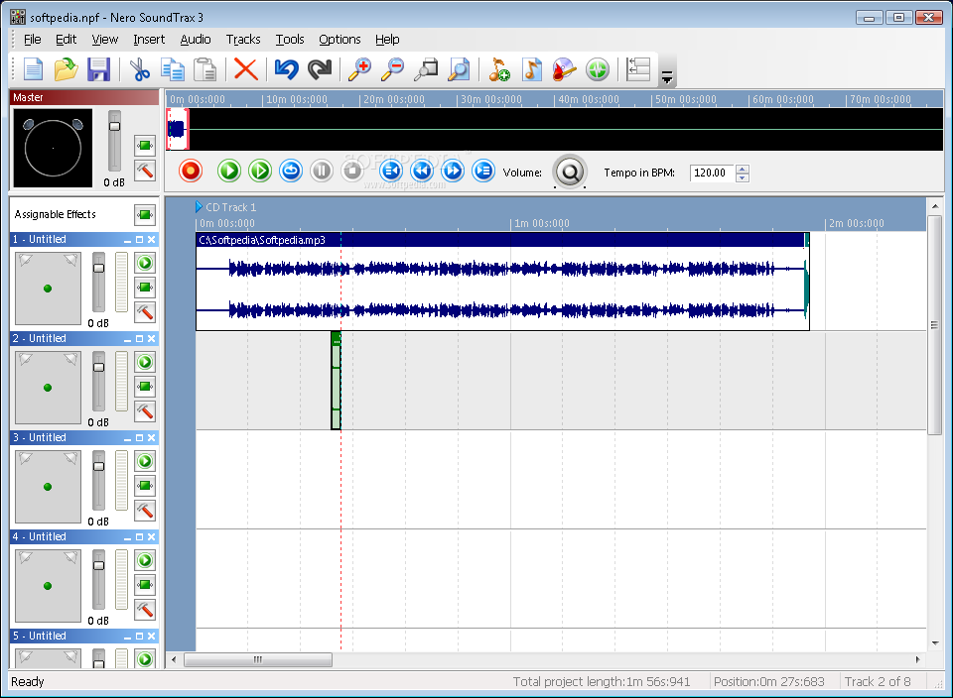Click the track 1 Untitled volume fader
The height and width of the screenshot is (698, 953).
tap(98, 268)
